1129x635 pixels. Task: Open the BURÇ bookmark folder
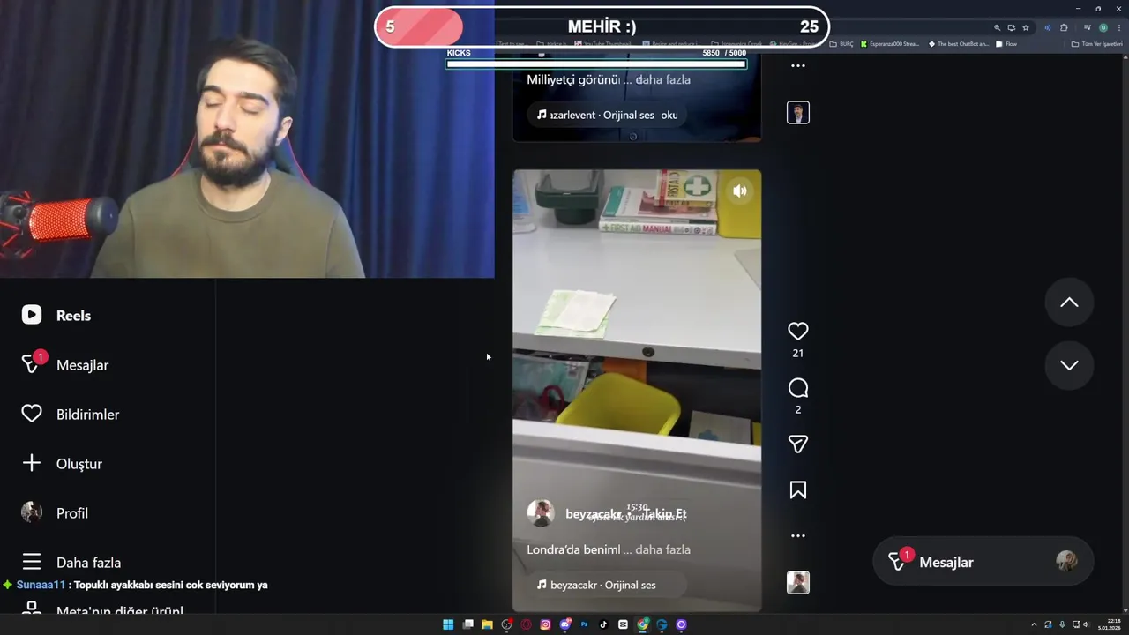coord(841,44)
